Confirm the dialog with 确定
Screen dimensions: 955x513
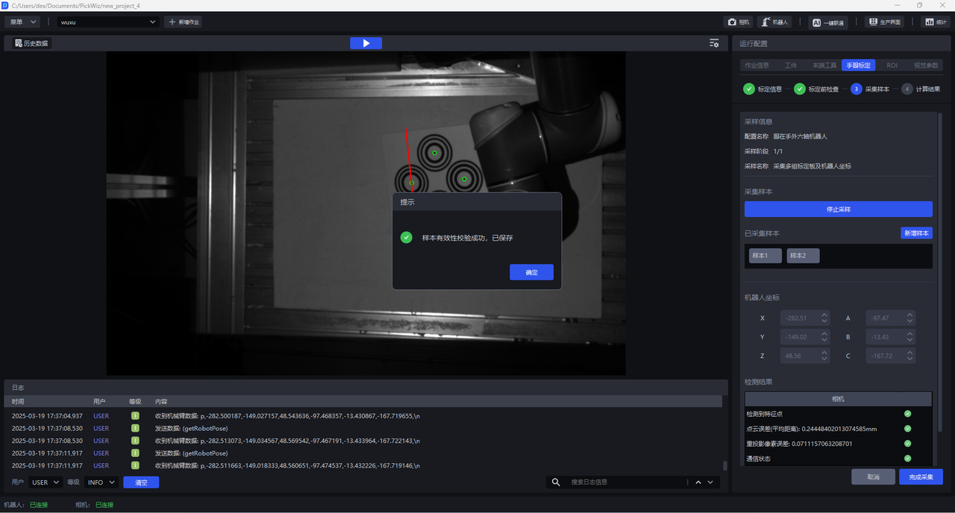click(531, 272)
